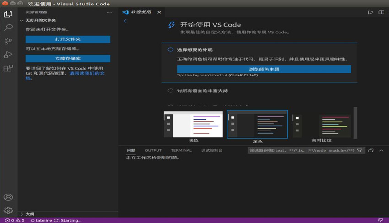This screenshot has width=389, height=223.
Task: Open the Extensions view
Action: point(8,68)
